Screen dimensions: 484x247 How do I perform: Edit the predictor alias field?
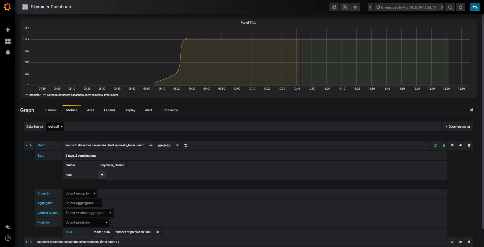click(x=164, y=146)
